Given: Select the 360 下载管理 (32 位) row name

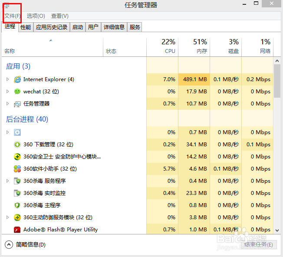Looking at the screenshot, I should tap(48, 145).
